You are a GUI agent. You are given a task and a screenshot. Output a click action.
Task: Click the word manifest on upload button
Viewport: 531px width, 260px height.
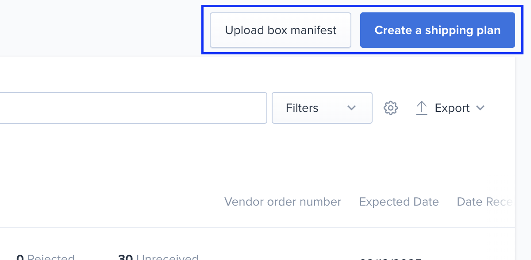click(314, 30)
